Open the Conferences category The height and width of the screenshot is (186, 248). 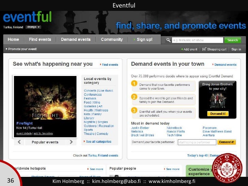[x=93, y=95]
